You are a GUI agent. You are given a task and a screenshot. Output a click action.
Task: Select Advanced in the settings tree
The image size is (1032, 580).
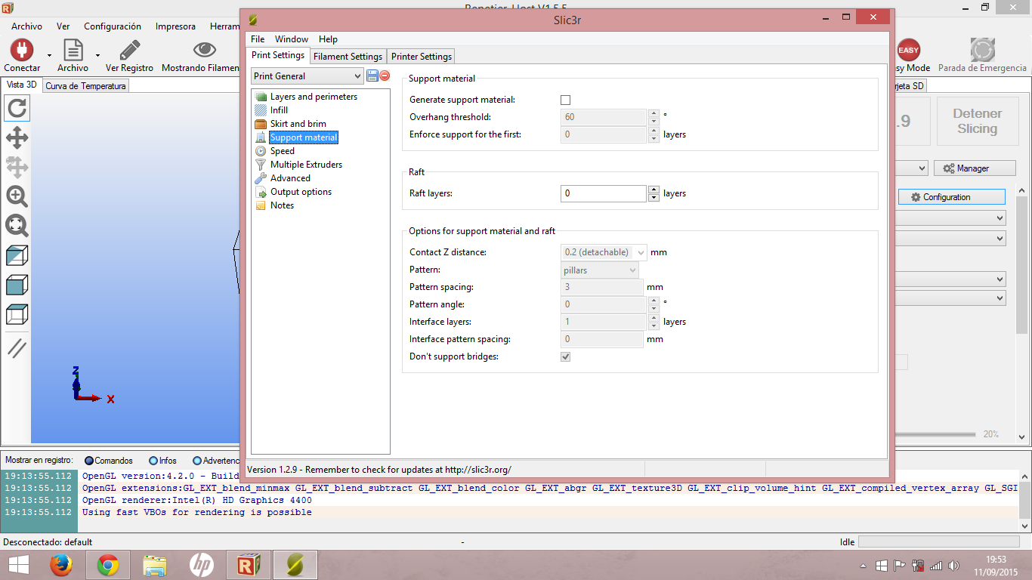point(290,178)
